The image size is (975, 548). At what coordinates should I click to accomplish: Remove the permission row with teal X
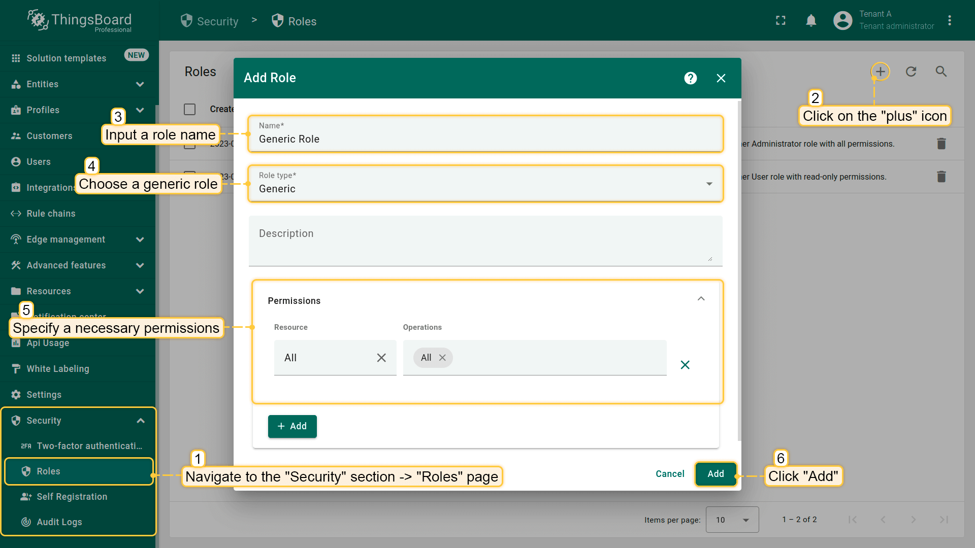click(685, 365)
